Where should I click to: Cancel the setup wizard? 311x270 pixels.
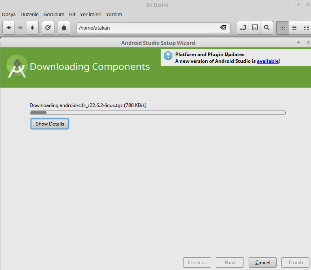262,262
